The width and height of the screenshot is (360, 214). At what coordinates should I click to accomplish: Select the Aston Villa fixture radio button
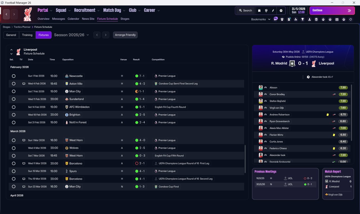[13, 84]
